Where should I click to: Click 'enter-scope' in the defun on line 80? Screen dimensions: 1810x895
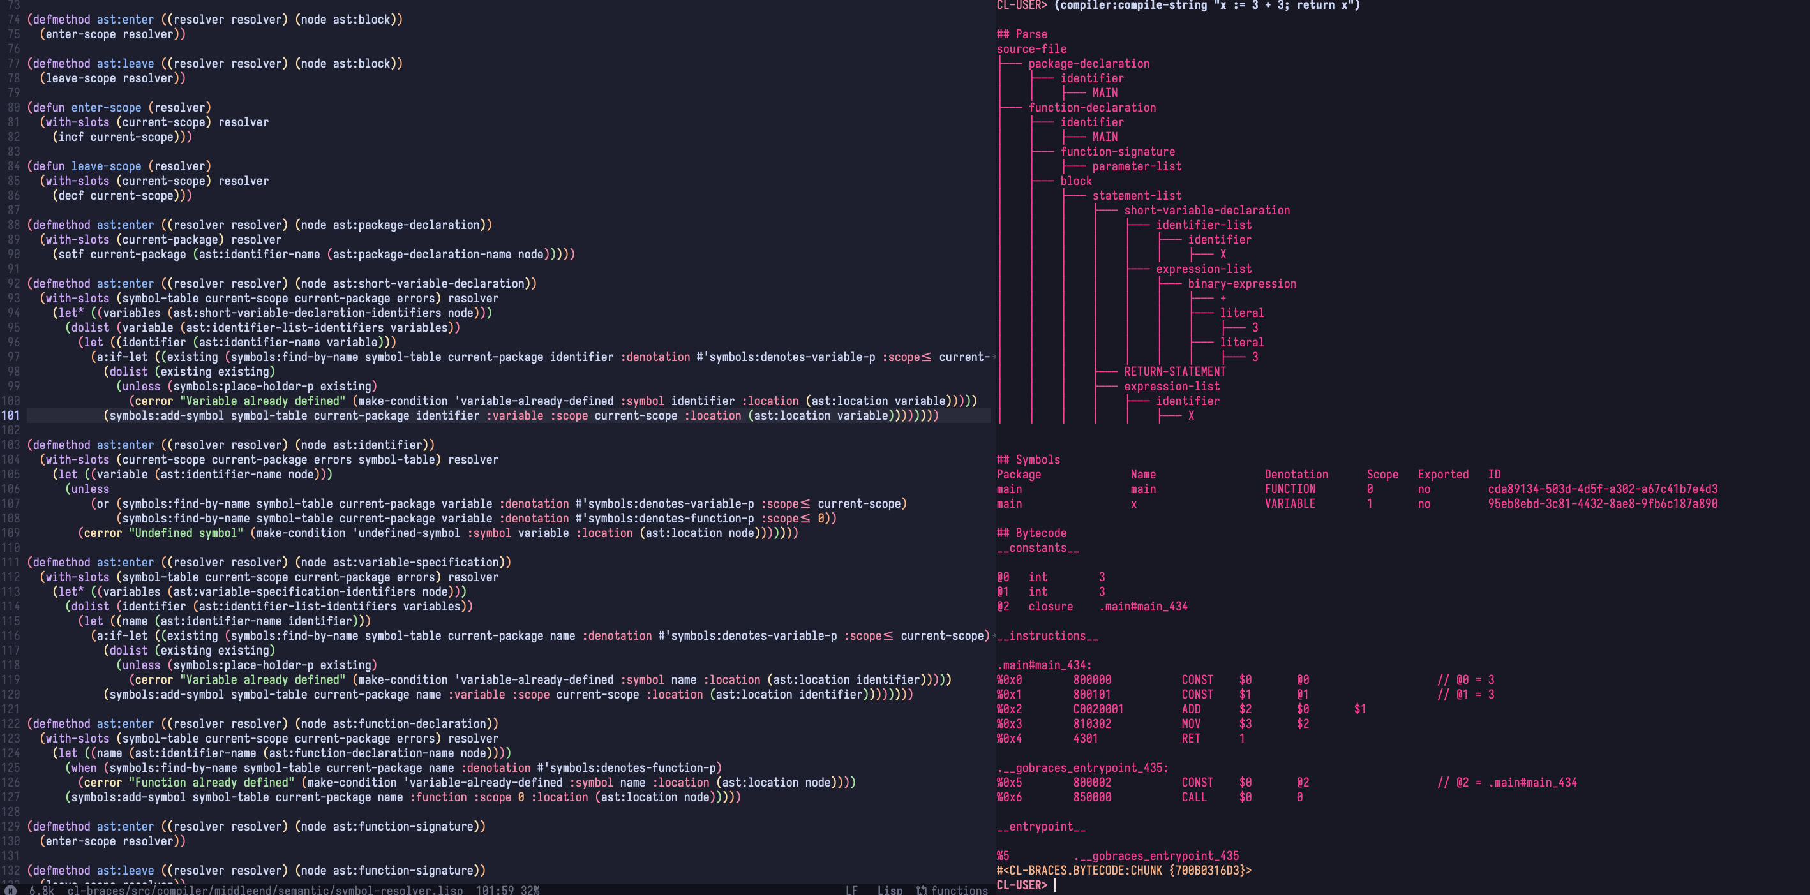tap(106, 107)
